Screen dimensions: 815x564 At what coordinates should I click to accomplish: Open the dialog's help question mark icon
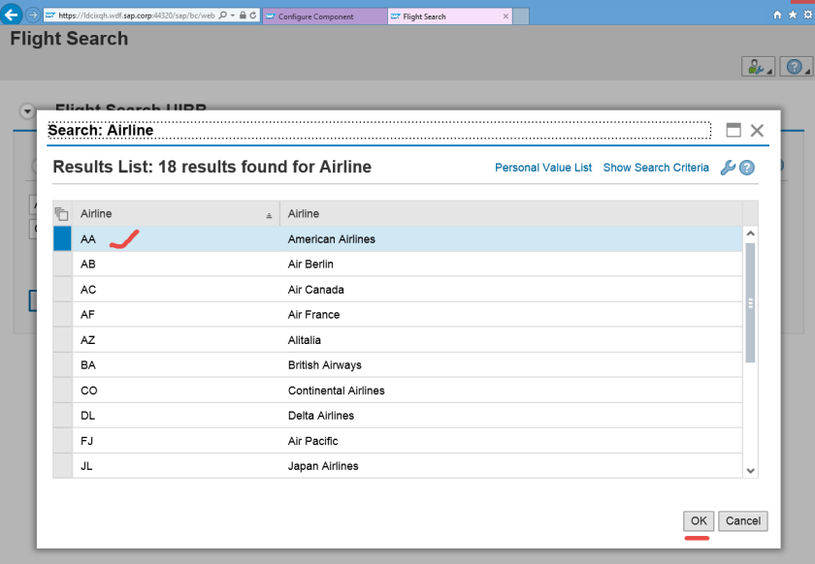point(747,168)
